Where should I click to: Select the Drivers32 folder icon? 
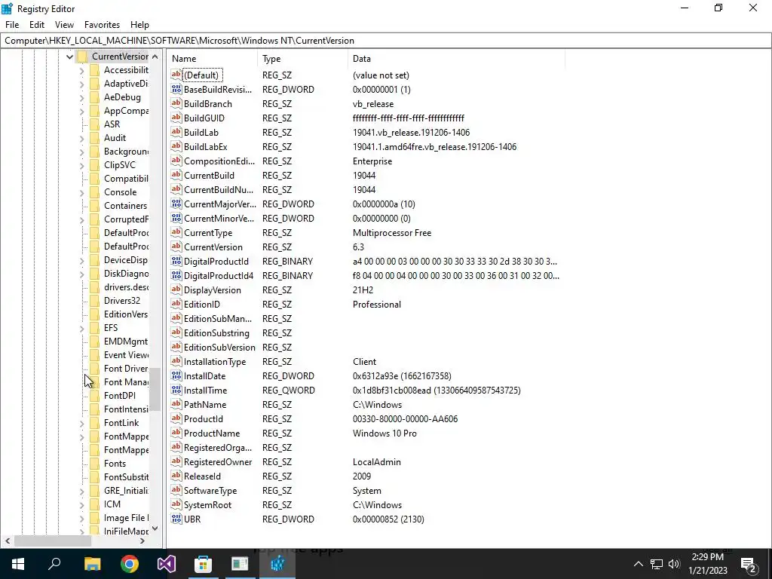94,301
